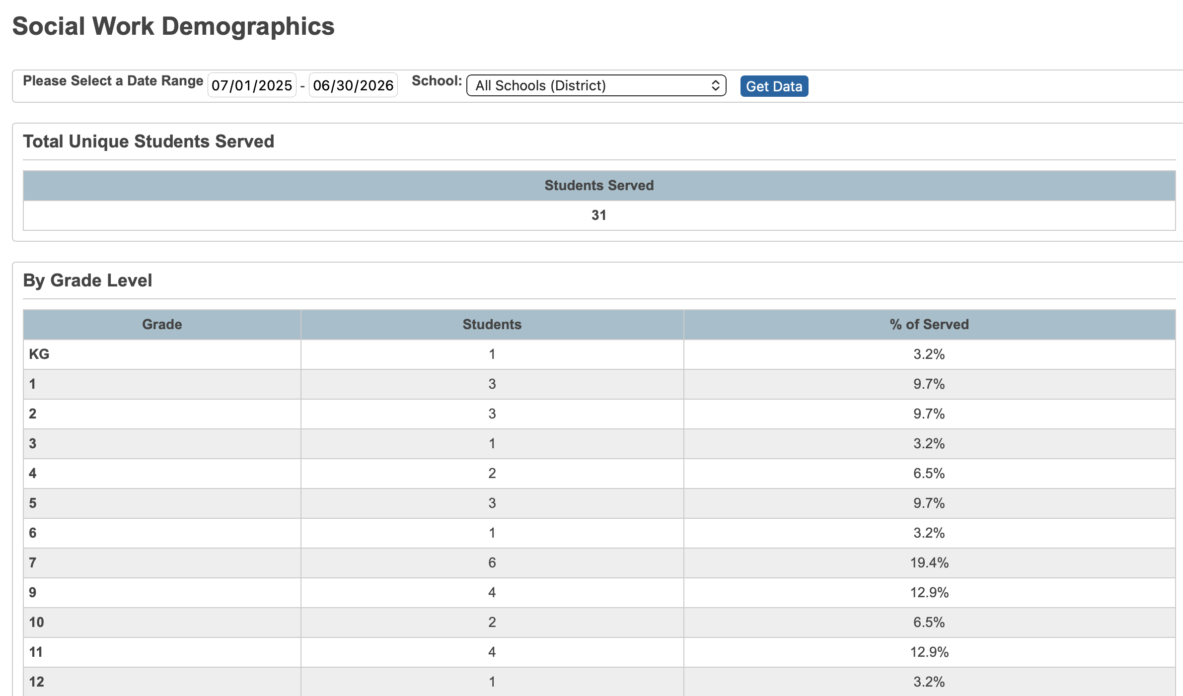Click the 19.4% cell in grade 7 row

pos(929,562)
